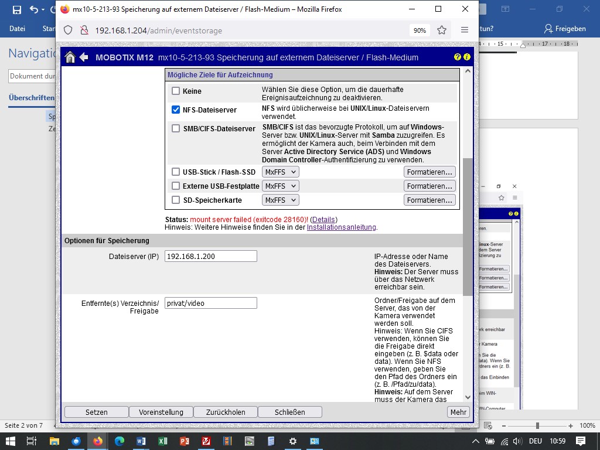Image resolution: width=600 pixels, height=450 pixels.
Task: Click the Save icon in Word
Action: 17,9
